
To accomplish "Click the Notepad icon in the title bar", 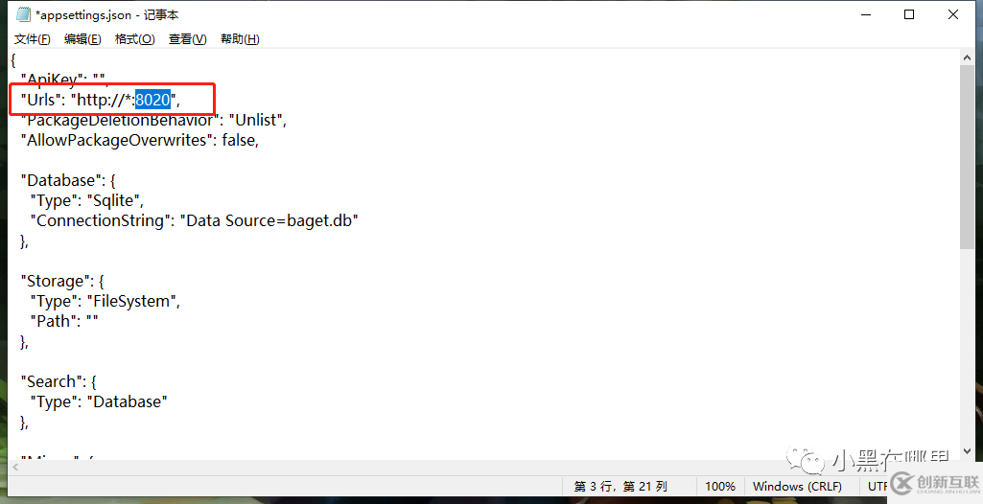I will click(x=23, y=13).
